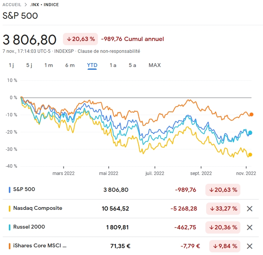
Task: Click the orange endpoint dot on chart
Action: tap(251, 114)
